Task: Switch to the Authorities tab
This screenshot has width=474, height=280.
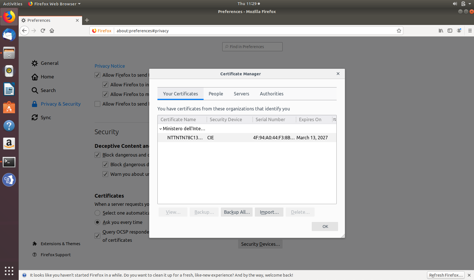Action: (x=272, y=94)
